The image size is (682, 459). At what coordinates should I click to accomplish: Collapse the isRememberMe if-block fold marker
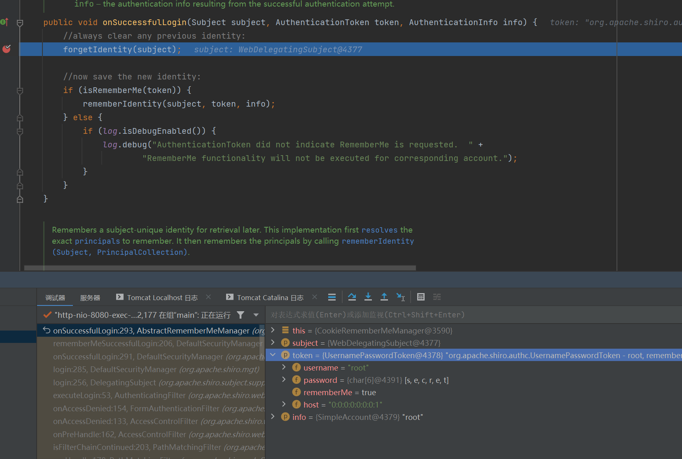tap(20, 91)
